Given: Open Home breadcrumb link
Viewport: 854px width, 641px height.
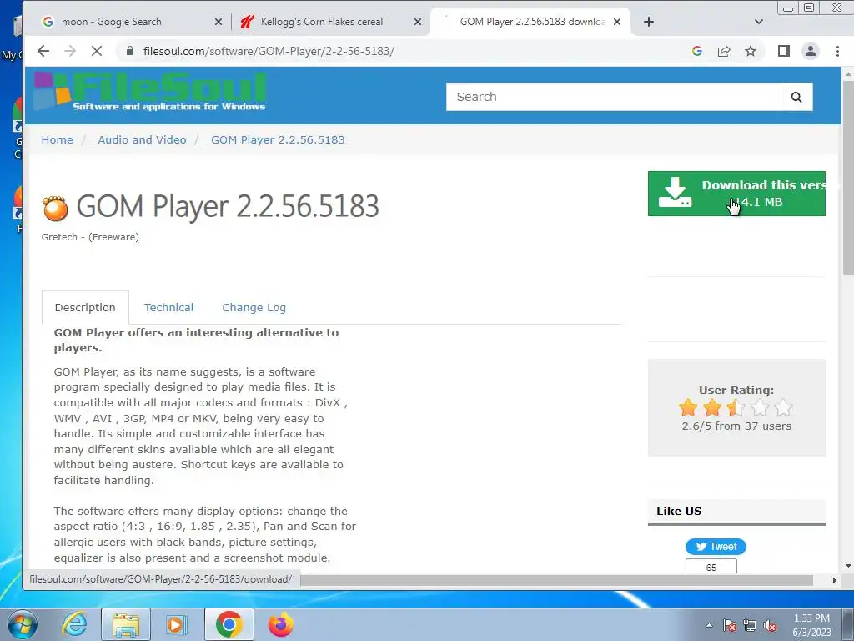Looking at the screenshot, I should pos(58,139).
